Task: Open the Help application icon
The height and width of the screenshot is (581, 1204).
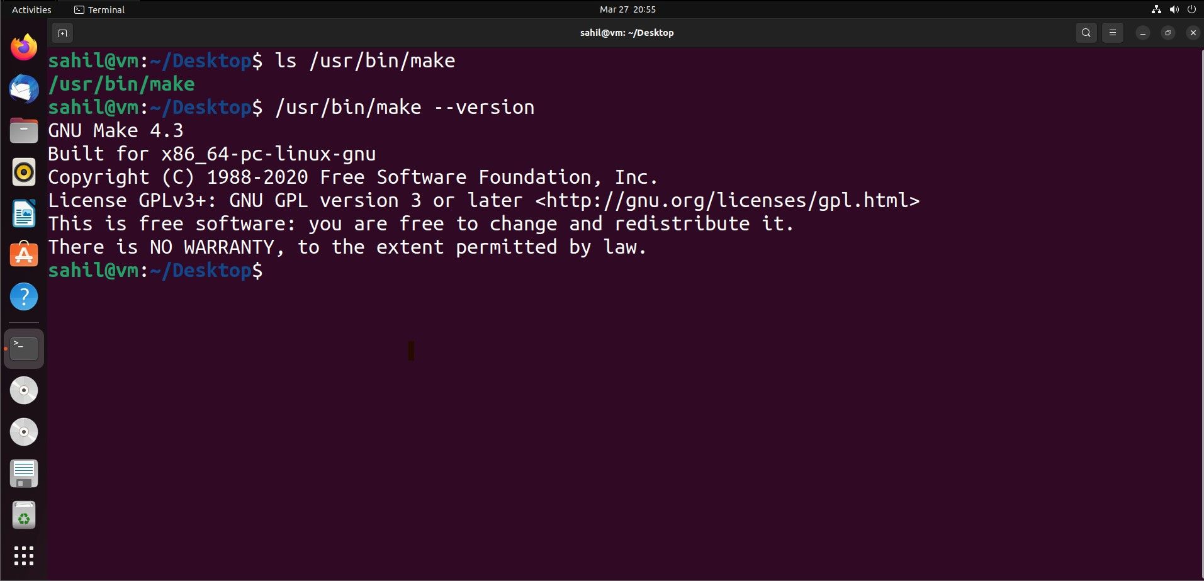Action: click(23, 296)
